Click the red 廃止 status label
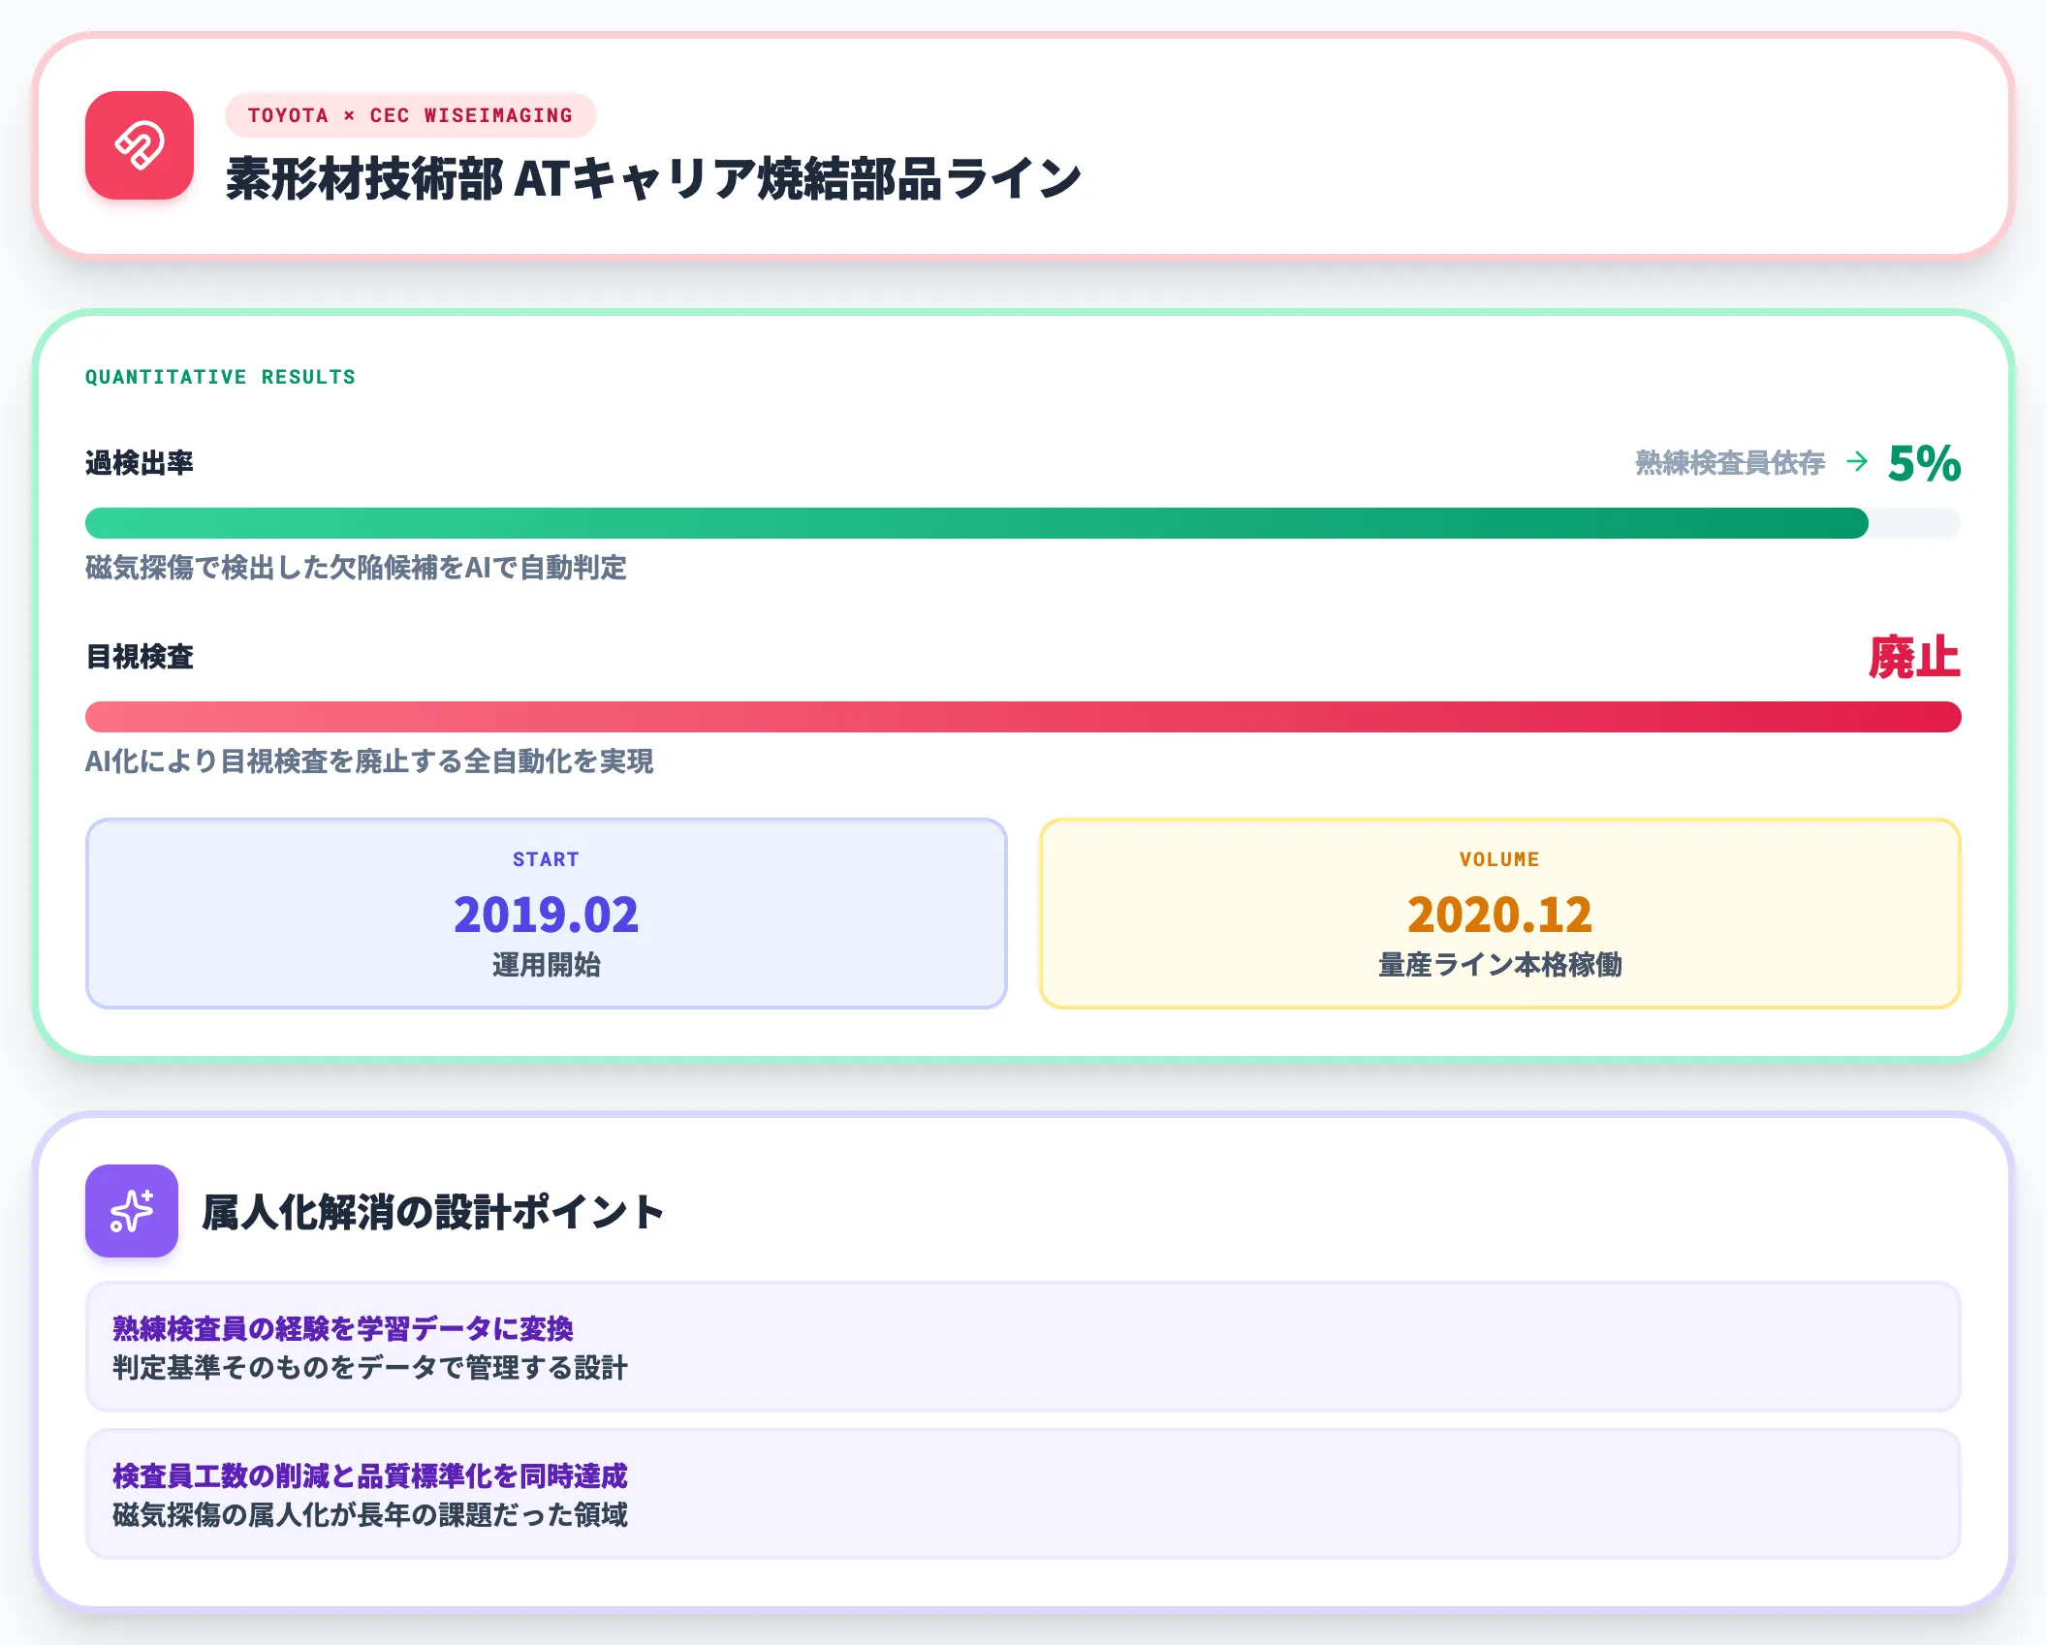 (x=1915, y=658)
